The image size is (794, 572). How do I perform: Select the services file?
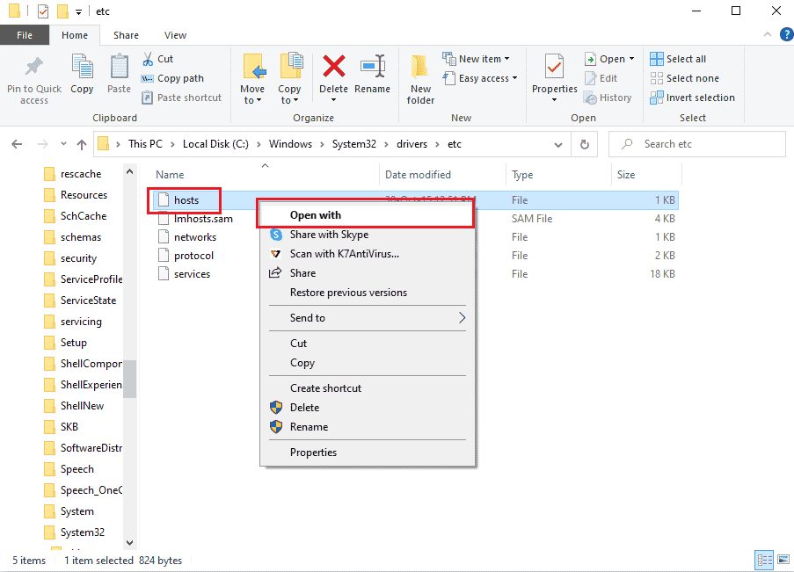[x=192, y=274]
